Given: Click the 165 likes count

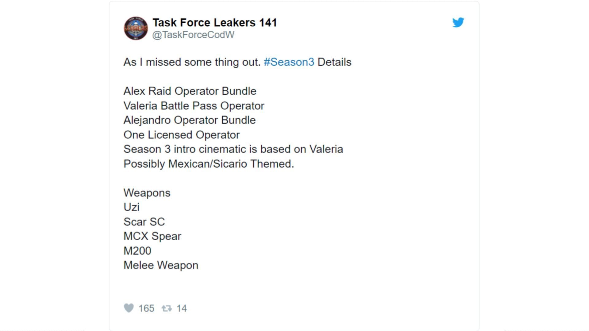Looking at the screenshot, I should pos(146,308).
